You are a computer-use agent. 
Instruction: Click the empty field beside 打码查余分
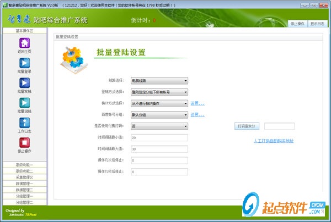280,126
